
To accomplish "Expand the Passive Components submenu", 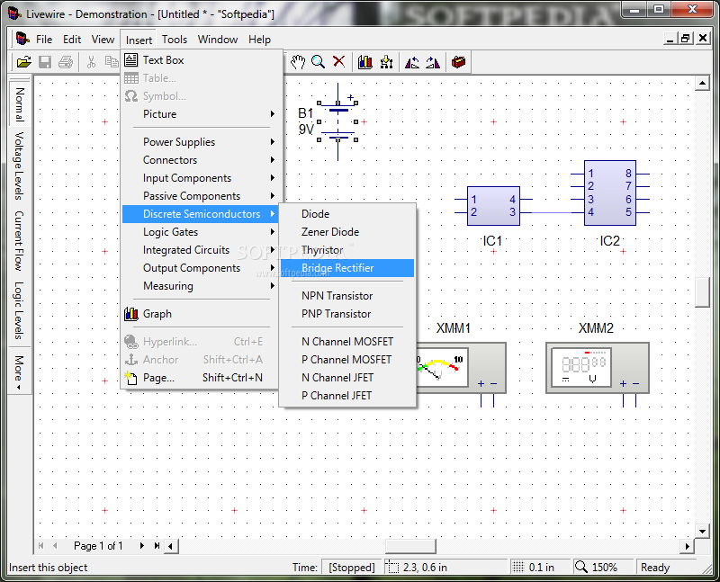I will [202, 196].
